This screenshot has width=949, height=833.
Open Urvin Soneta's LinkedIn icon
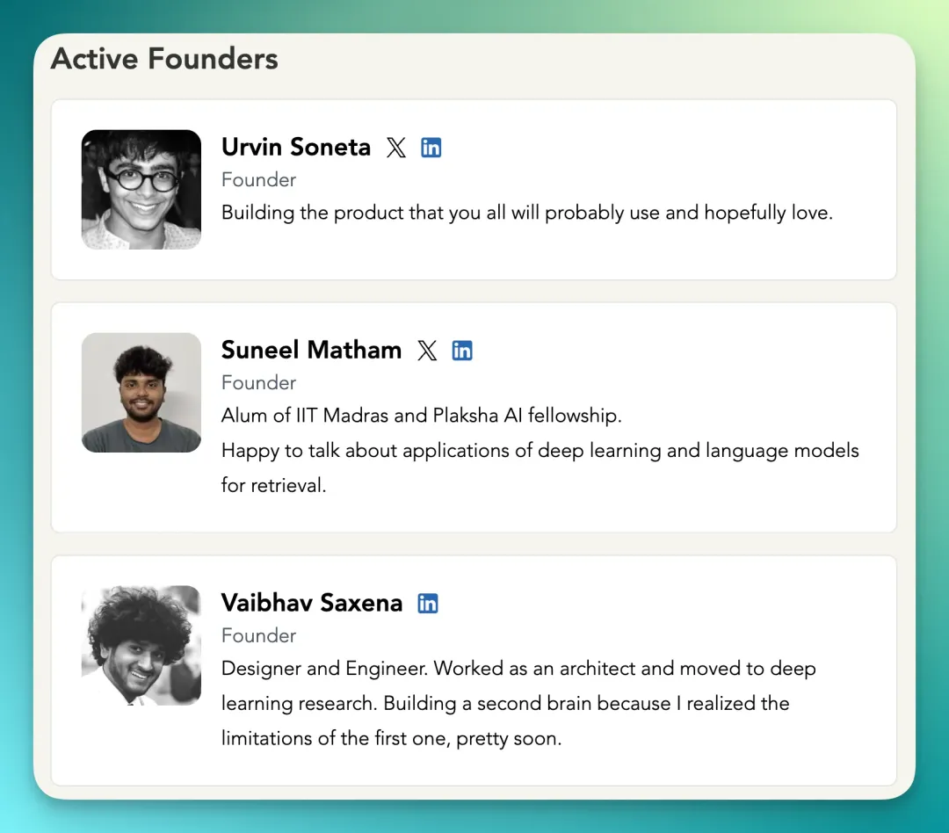[x=431, y=148]
